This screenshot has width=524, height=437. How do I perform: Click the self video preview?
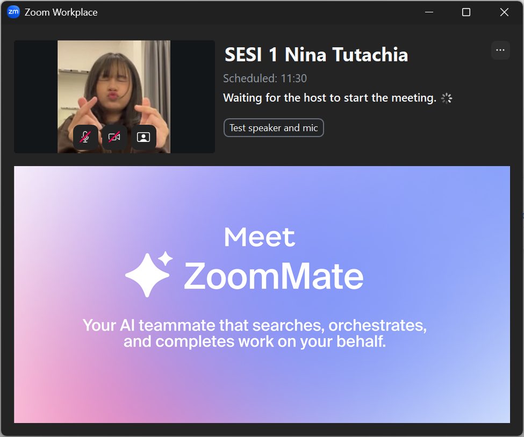(114, 97)
